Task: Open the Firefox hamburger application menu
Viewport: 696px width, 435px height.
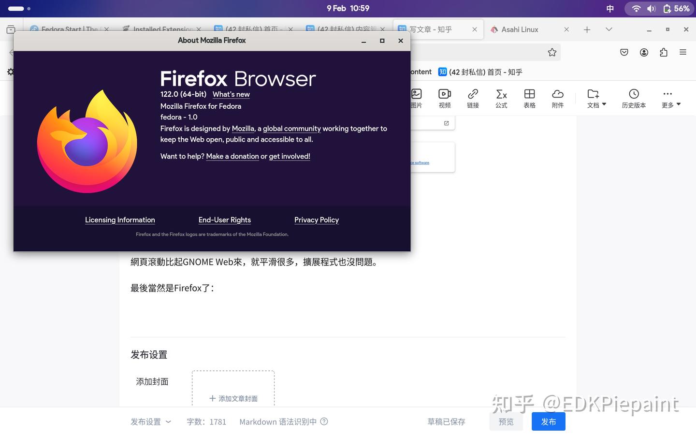Action: (683, 52)
